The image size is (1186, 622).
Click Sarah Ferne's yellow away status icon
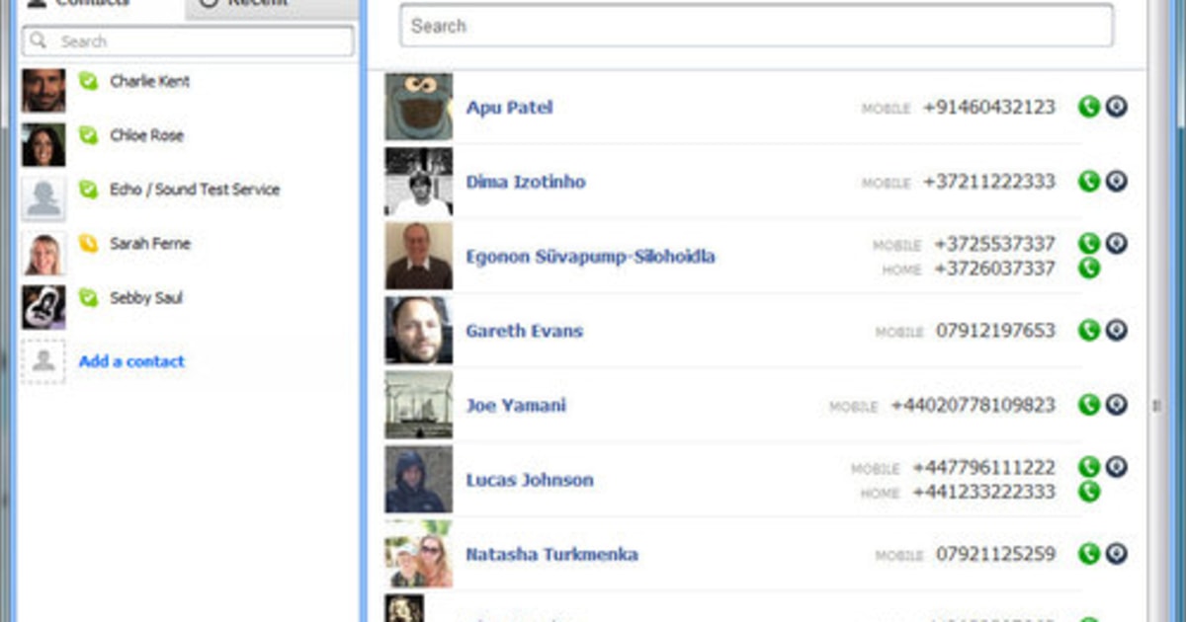point(89,244)
